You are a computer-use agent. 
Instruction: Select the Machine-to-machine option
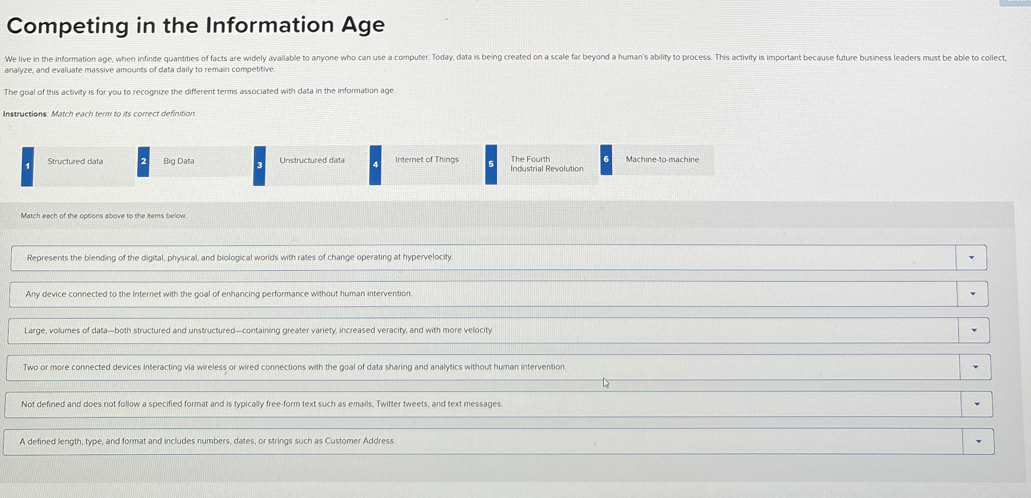tap(662, 159)
